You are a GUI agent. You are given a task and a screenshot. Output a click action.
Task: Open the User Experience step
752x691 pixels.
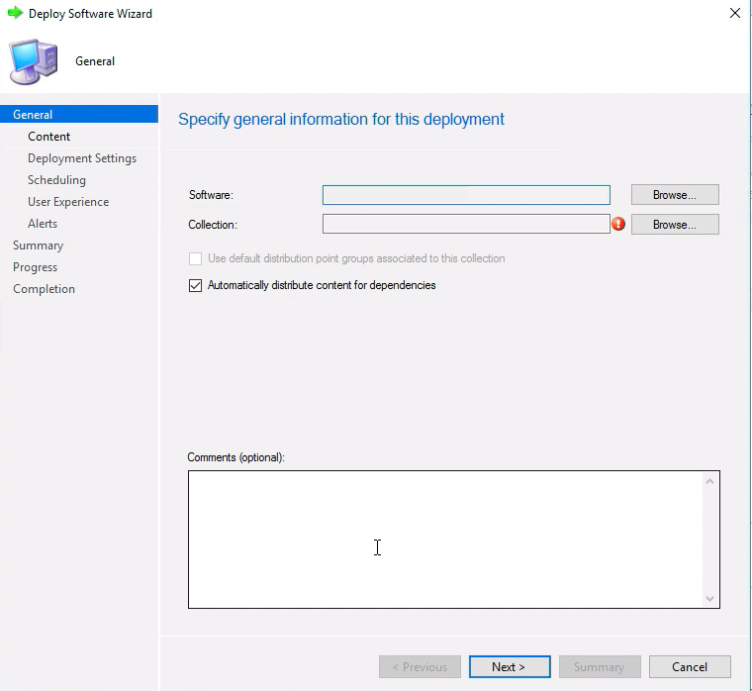(x=68, y=202)
